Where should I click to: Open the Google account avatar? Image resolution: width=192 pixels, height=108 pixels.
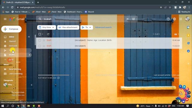click(x=187, y=19)
